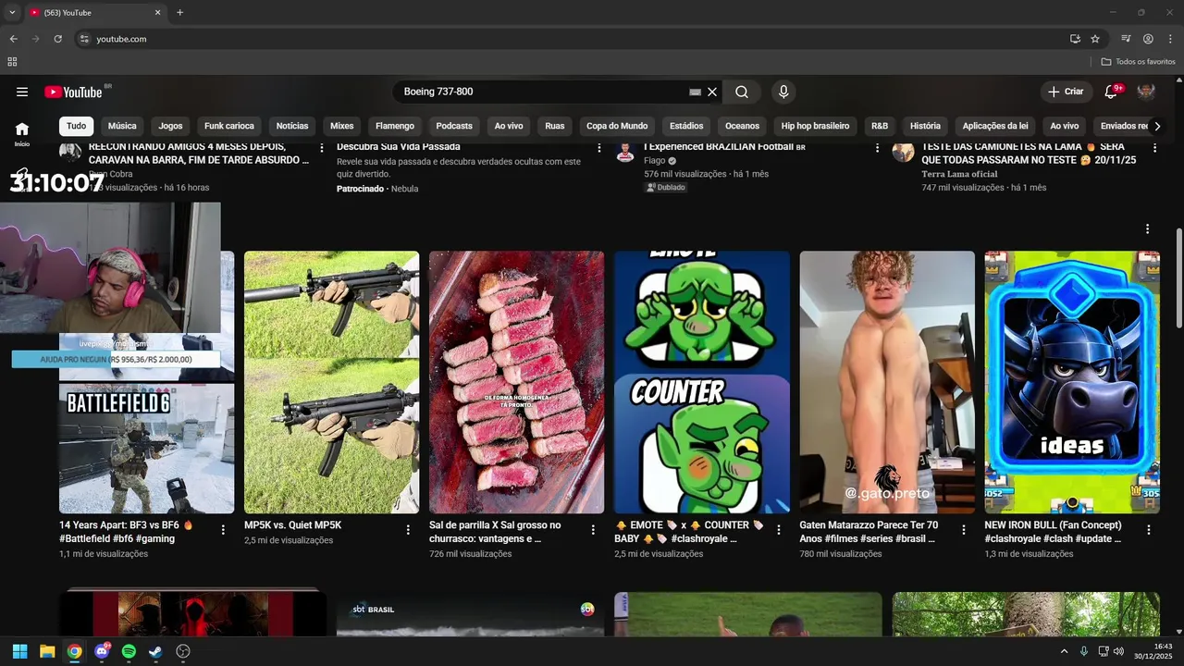This screenshot has width=1184, height=666.
Task: Click in the Boeing 737-800 search field
Action: coord(544,92)
